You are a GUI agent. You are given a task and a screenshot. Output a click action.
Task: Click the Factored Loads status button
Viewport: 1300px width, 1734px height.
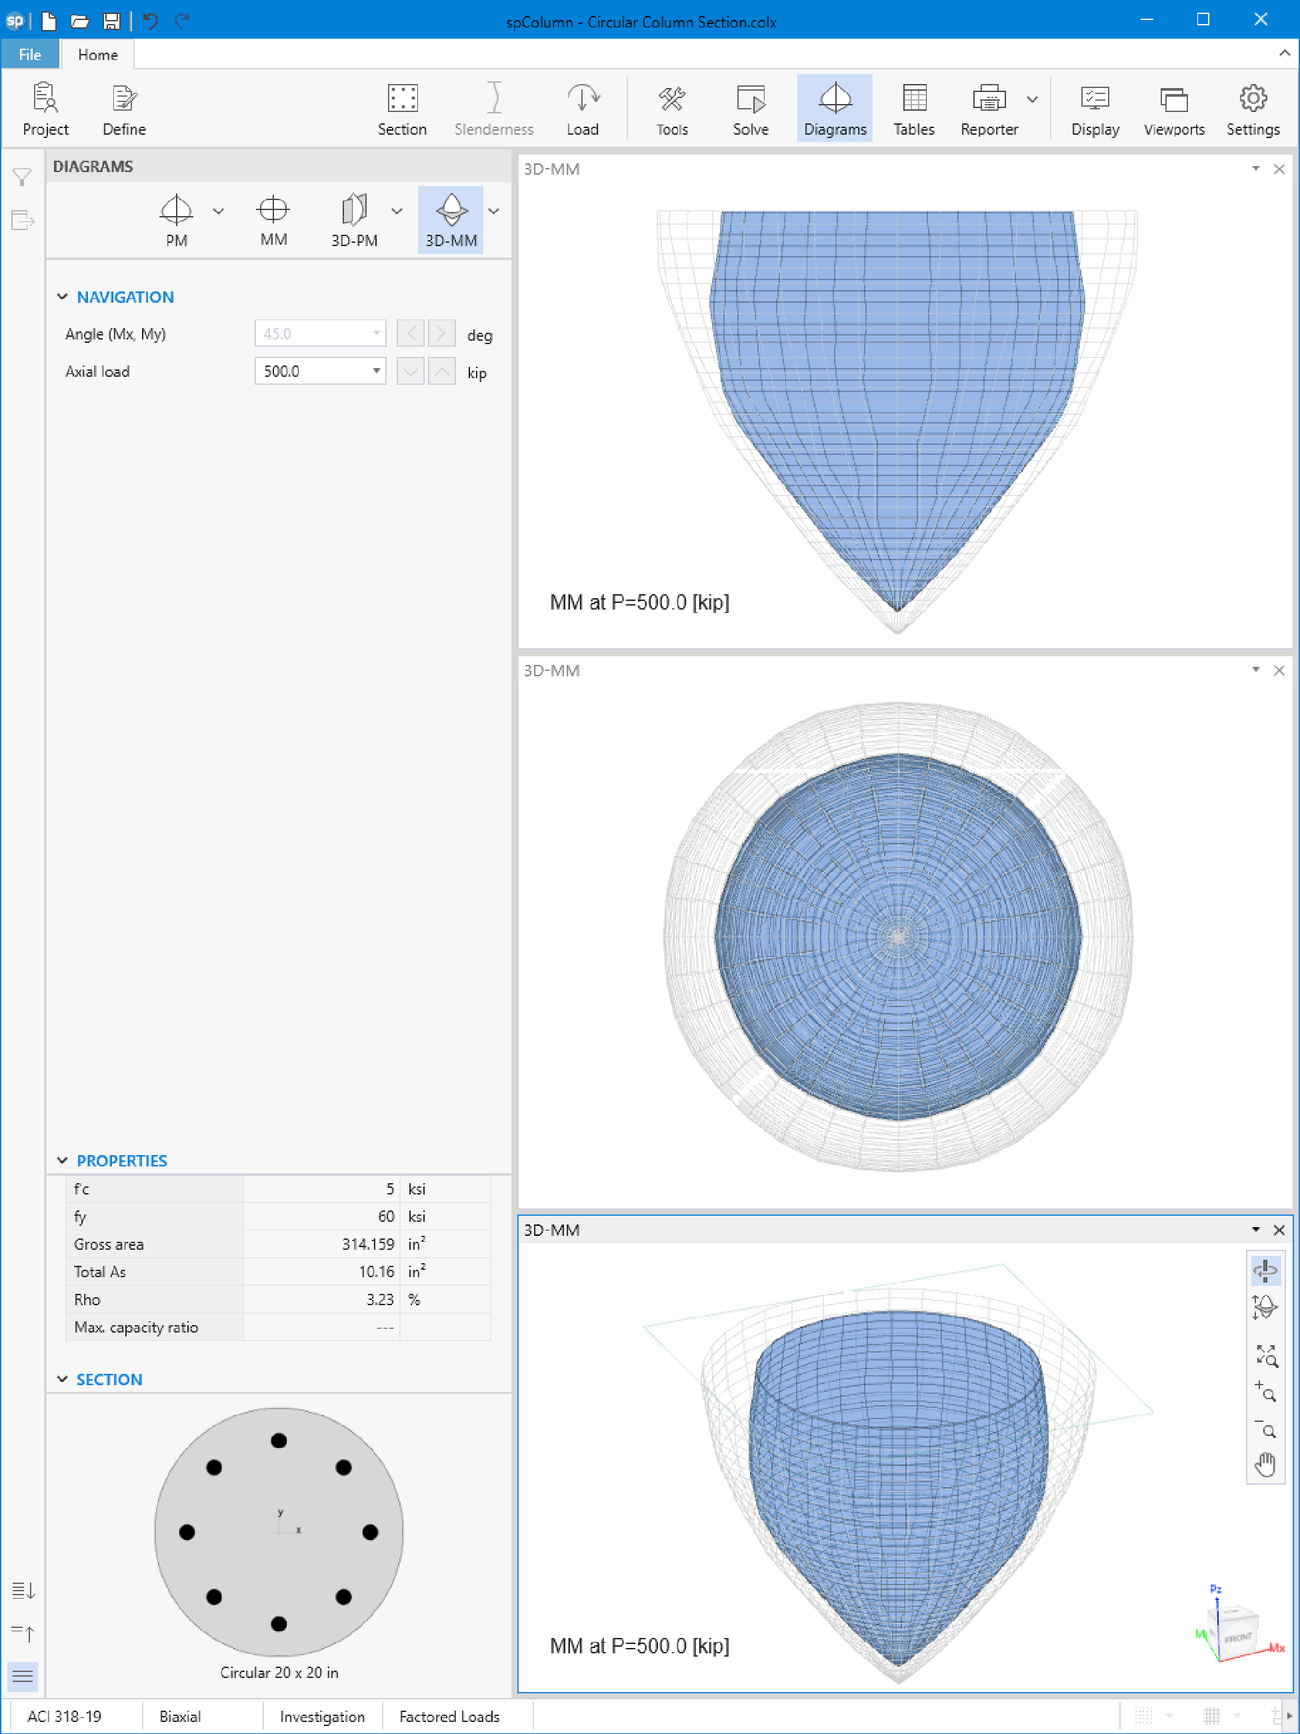click(449, 1716)
